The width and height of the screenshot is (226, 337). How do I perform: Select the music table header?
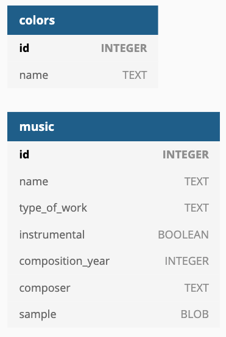coord(113,127)
